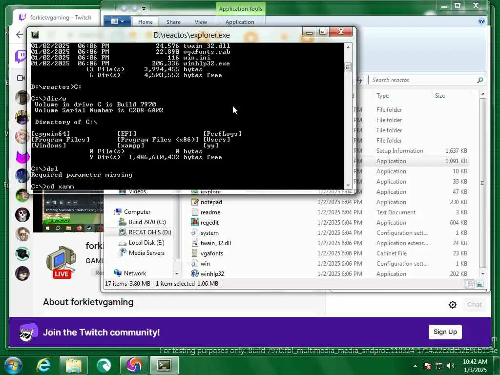Screen dimensions: 500x375
Task: Select the twain_32.dll file name
Action: [215, 243]
